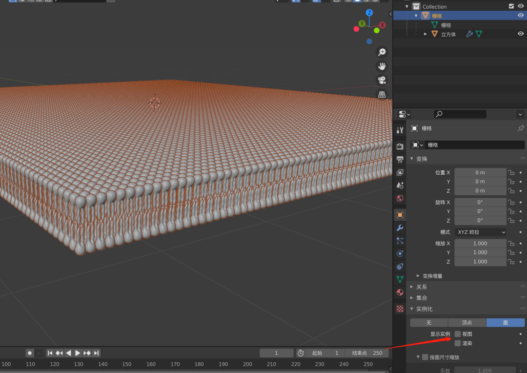Image resolution: width=527 pixels, height=373 pixels.
Task: Open the properties editor type dropdown
Action: (405, 114)
